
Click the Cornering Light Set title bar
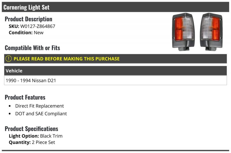tap(115, 7)
